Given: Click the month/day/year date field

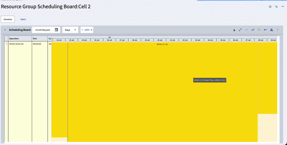Looking at the screenshot, I should [43, 30].
